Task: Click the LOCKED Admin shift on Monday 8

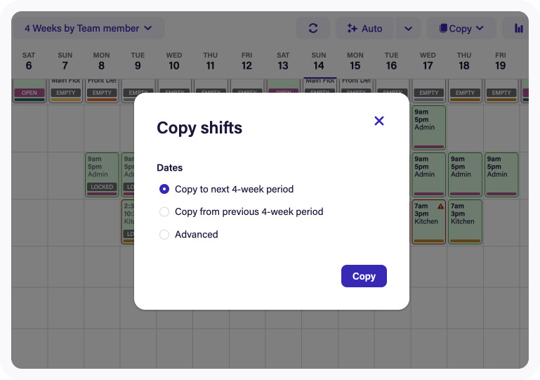Action: click(102, 175)
